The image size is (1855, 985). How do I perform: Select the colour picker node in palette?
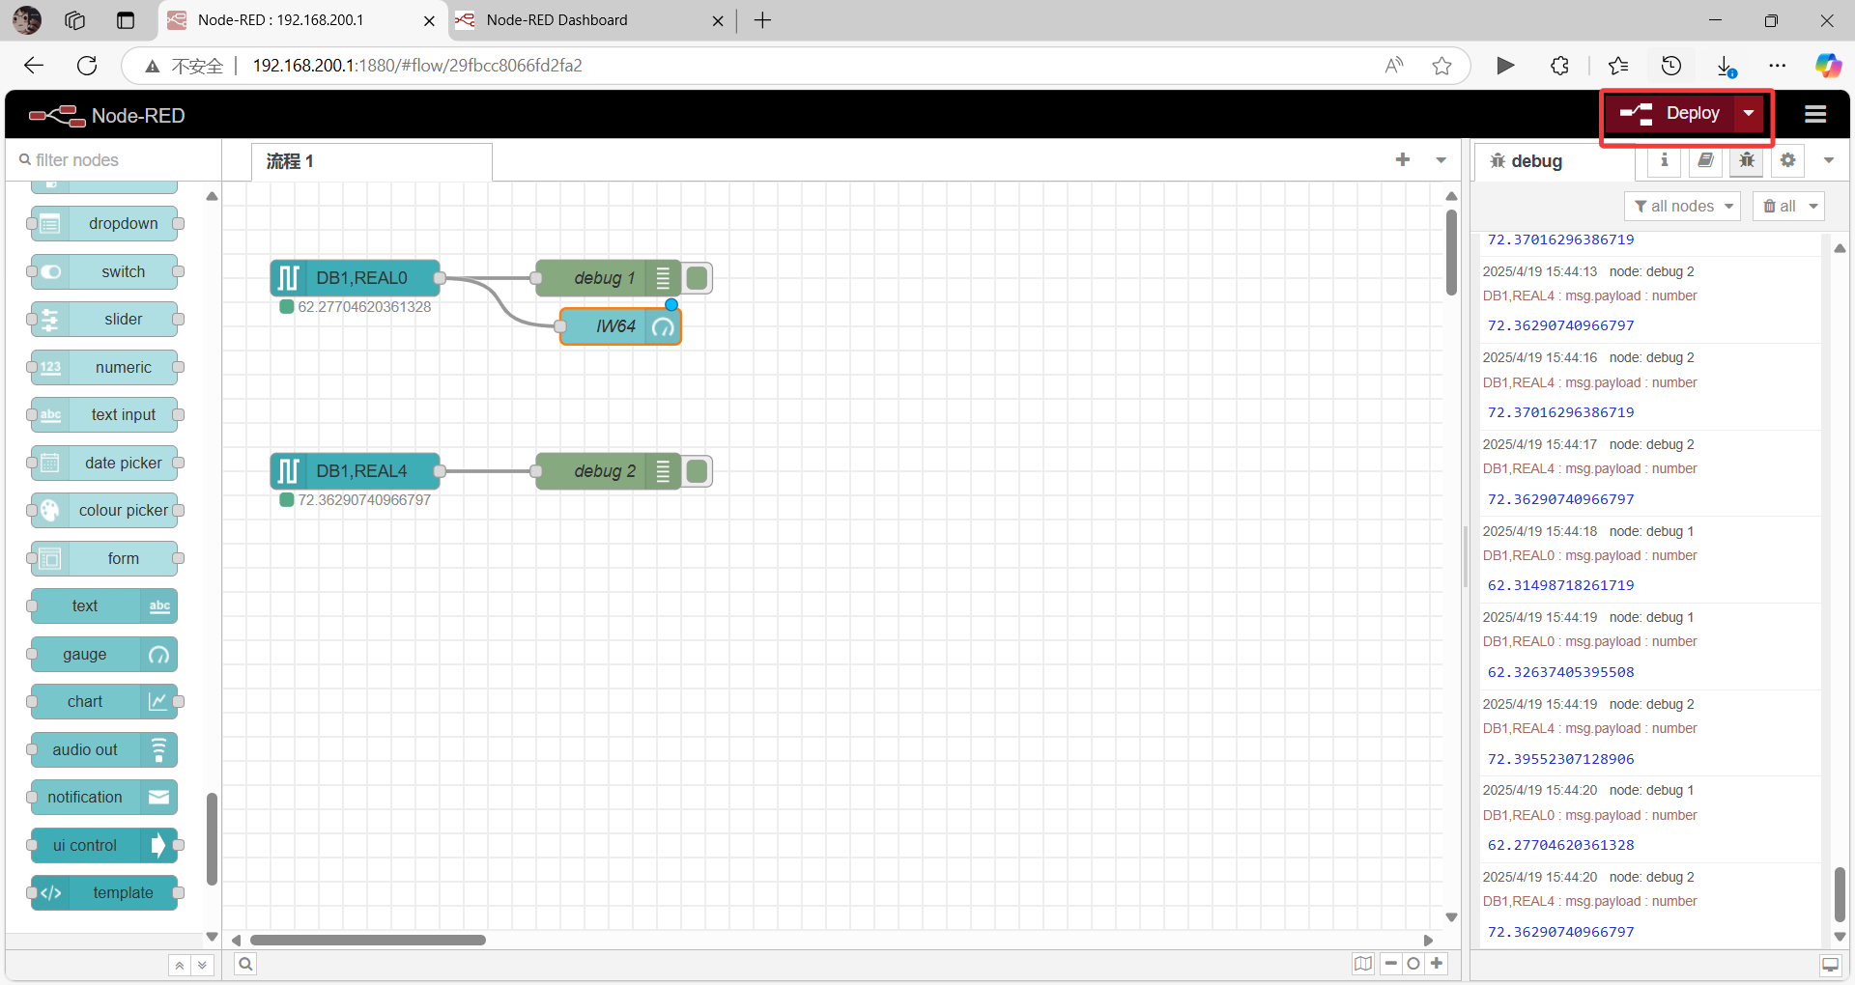point(105,510)
